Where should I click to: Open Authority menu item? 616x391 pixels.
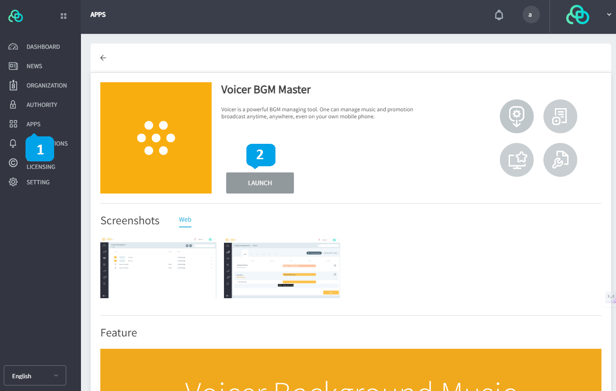(x=42, y=105)
